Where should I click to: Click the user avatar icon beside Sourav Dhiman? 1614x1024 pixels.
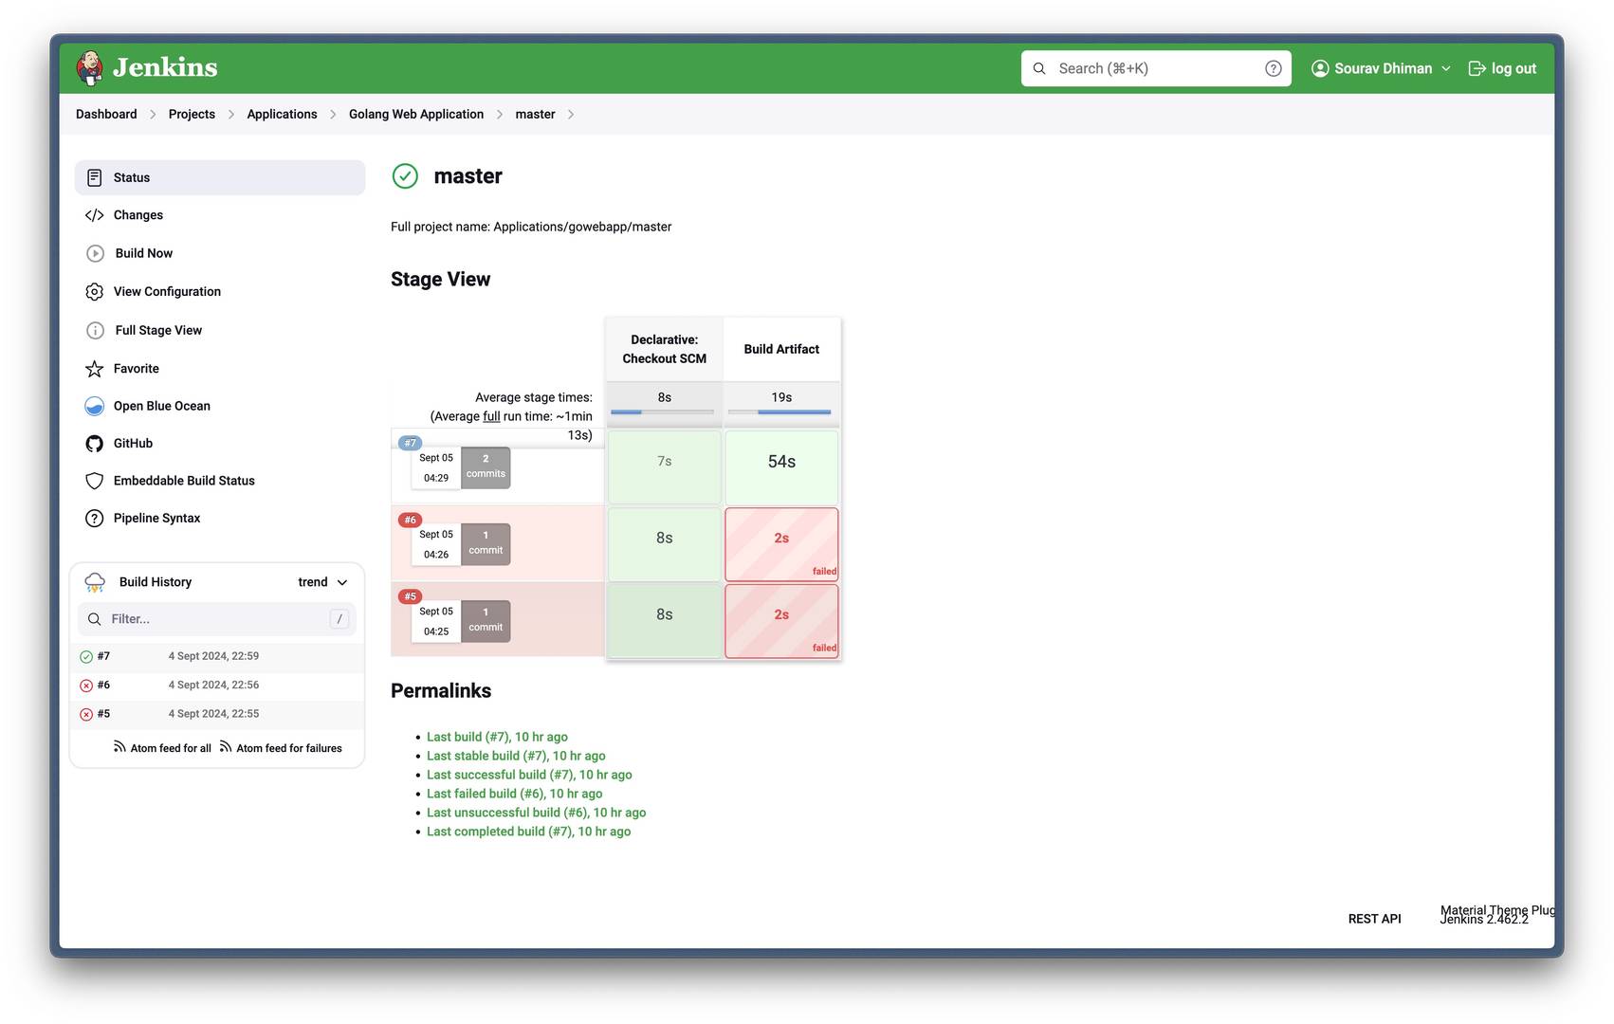(1320, 68)
